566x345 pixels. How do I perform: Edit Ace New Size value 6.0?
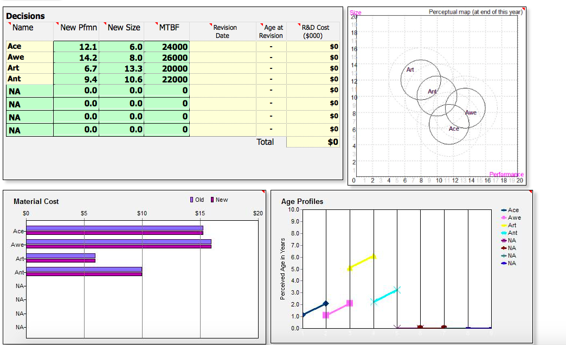[121, 47]
